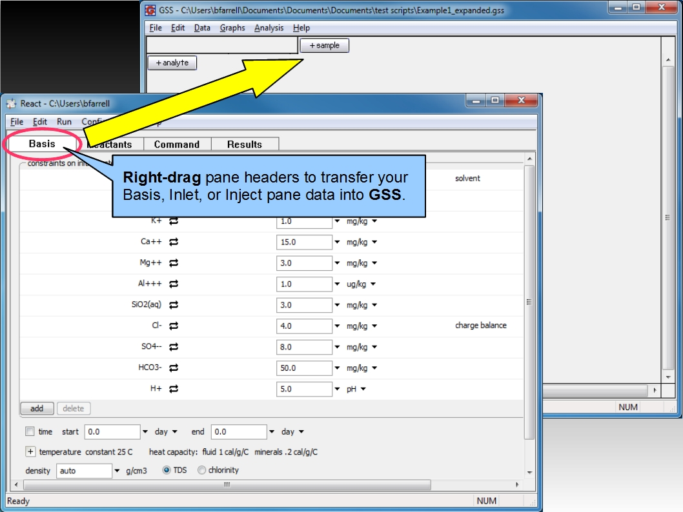Open the Data menu in GSS
The image size is (683, 512).
pos(202,28)
